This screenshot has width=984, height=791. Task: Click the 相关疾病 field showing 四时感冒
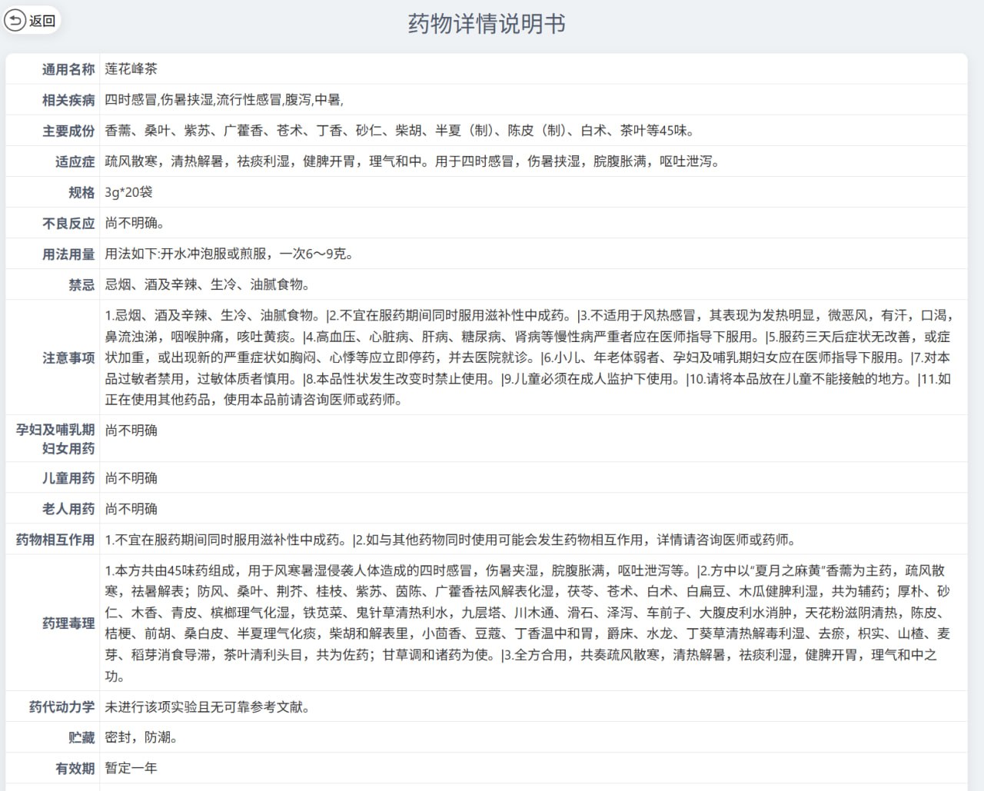pyautogui.click(x=215, y=99)
